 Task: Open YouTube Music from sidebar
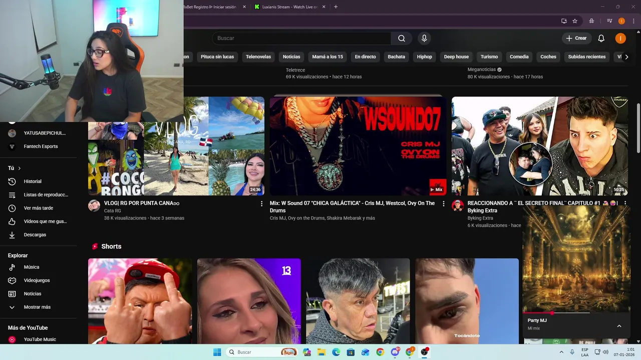[39, 339]
